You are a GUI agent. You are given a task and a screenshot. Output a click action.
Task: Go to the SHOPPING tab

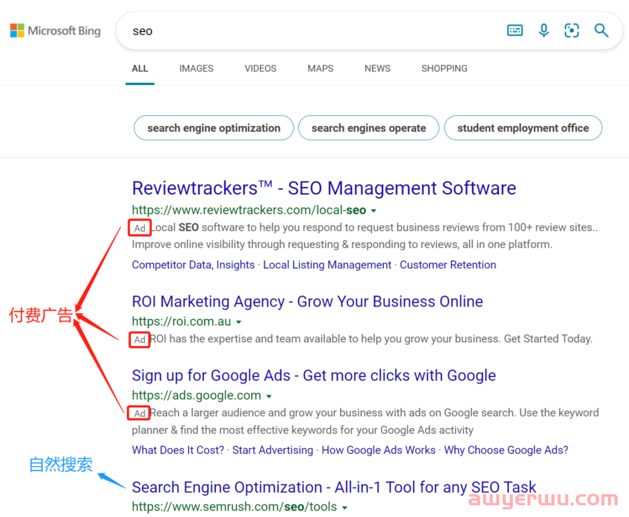tap(444, 69)
